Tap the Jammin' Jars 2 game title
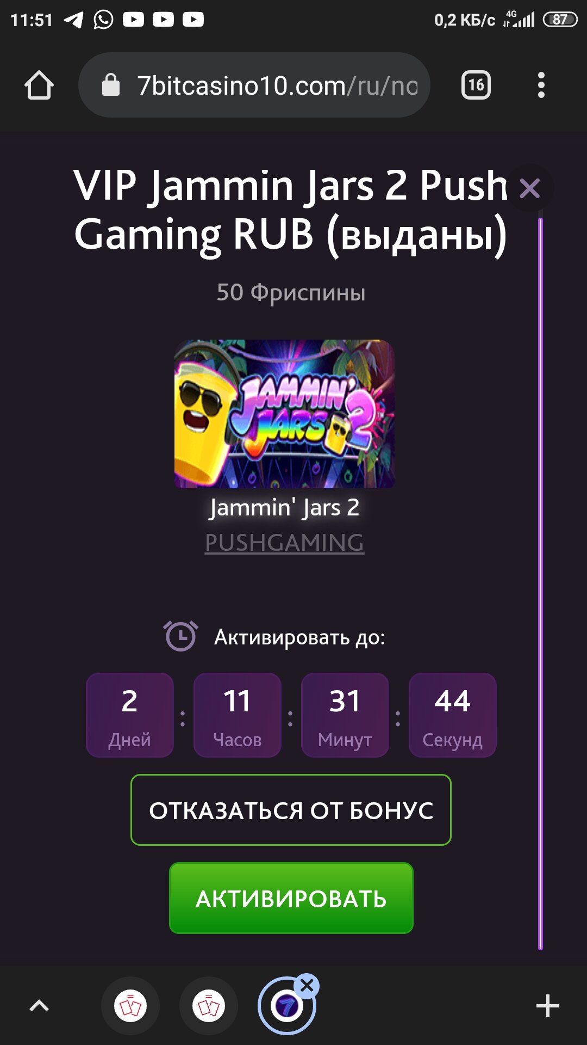This screenshot has width=587, height=1045. [284, 507]
